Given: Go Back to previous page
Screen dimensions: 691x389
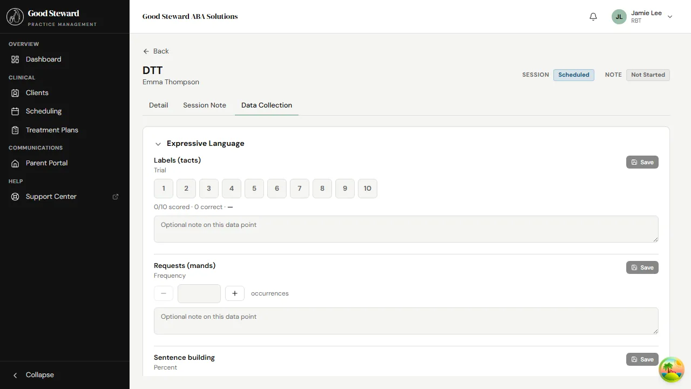Looking at the screenshot, I should coord(156,51).
